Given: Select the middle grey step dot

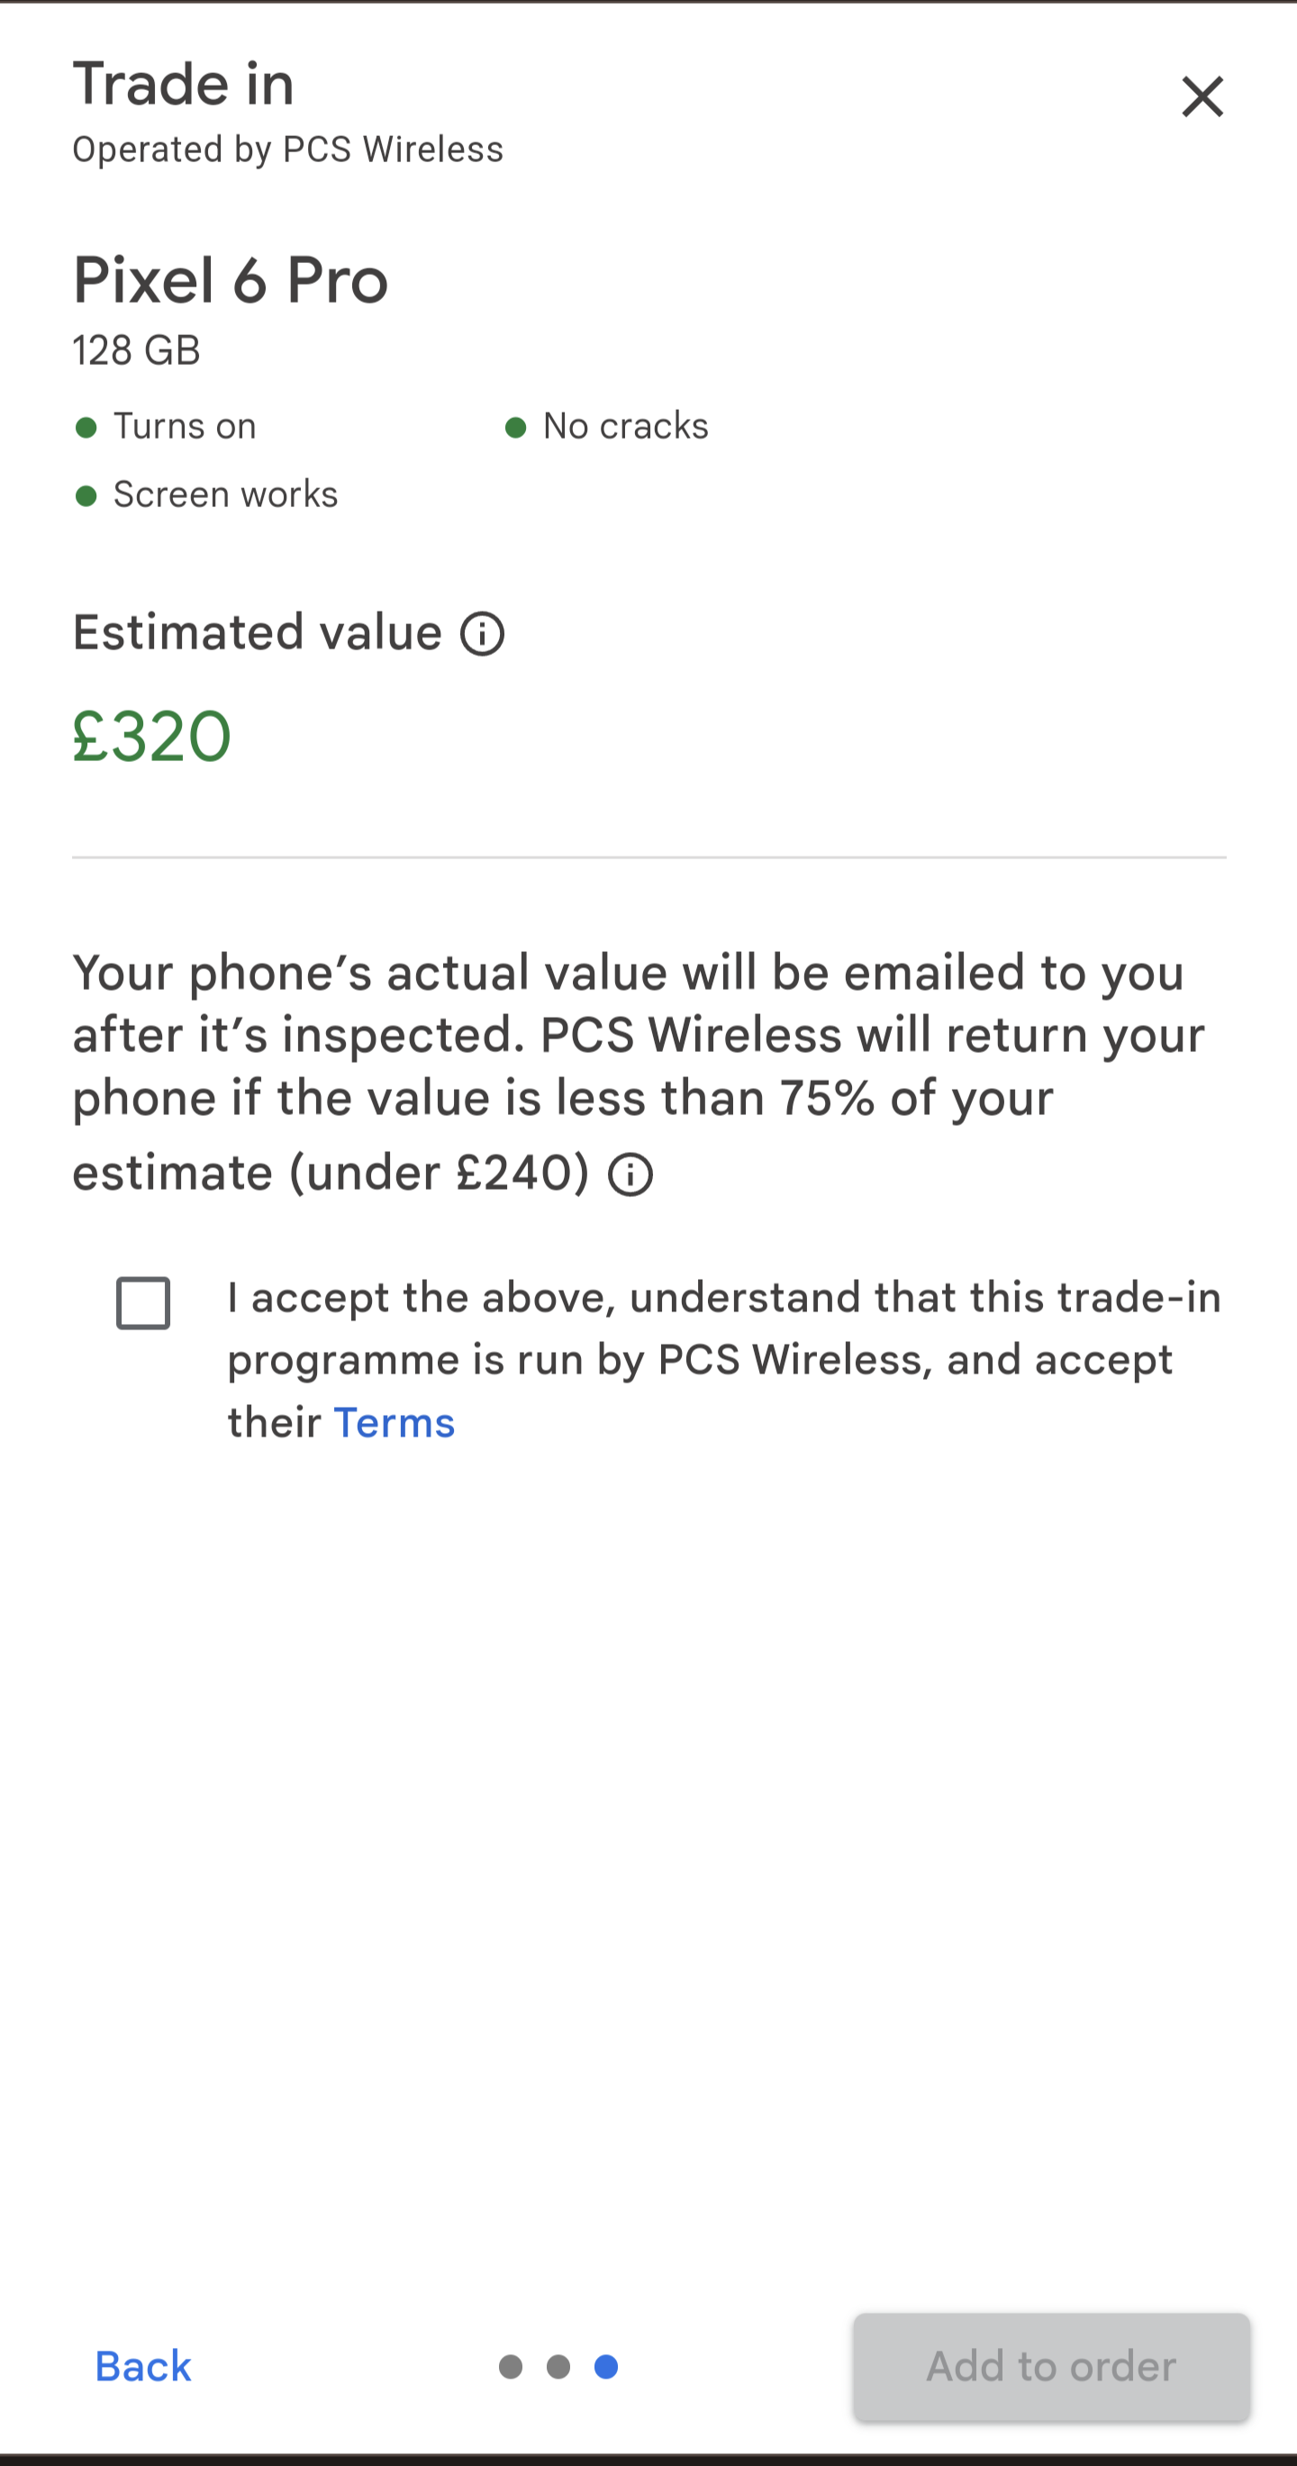Looking at the screenshot, I should pyautogui.click(x=559, y=2366).
